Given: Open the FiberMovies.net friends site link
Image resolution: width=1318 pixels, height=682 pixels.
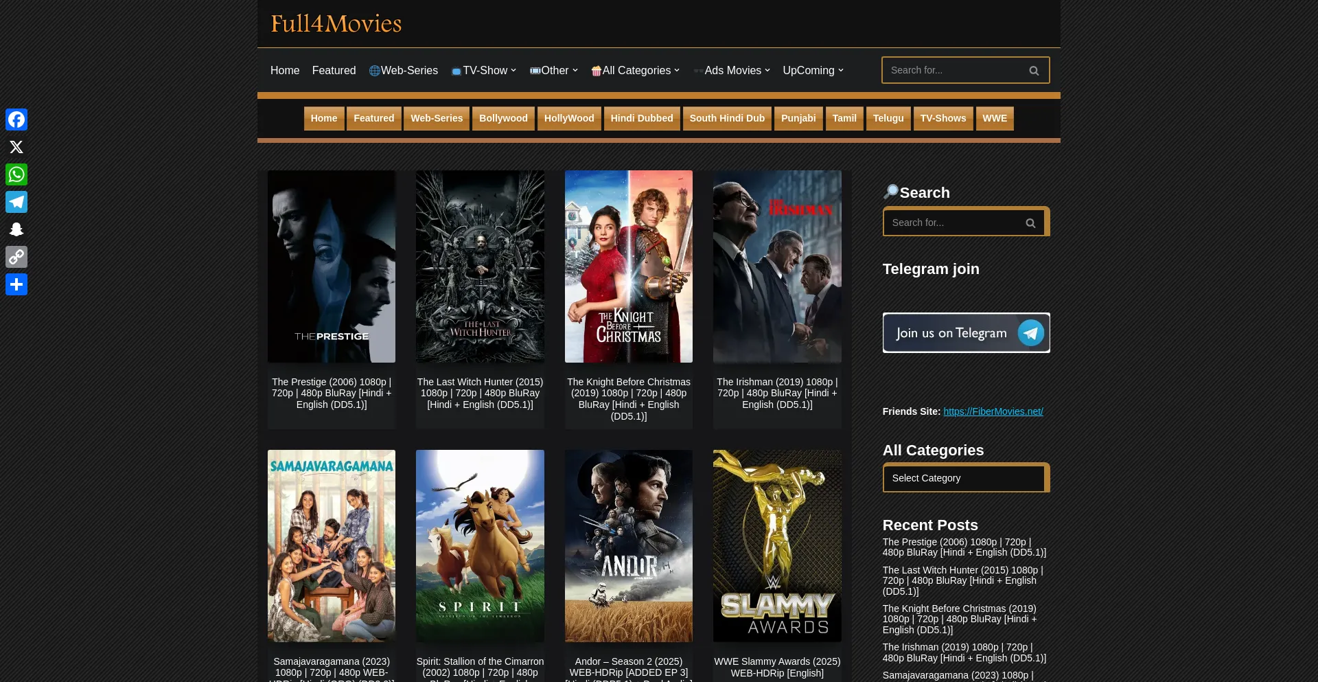Looking at the screenshot, I should (x=993, y=411).
